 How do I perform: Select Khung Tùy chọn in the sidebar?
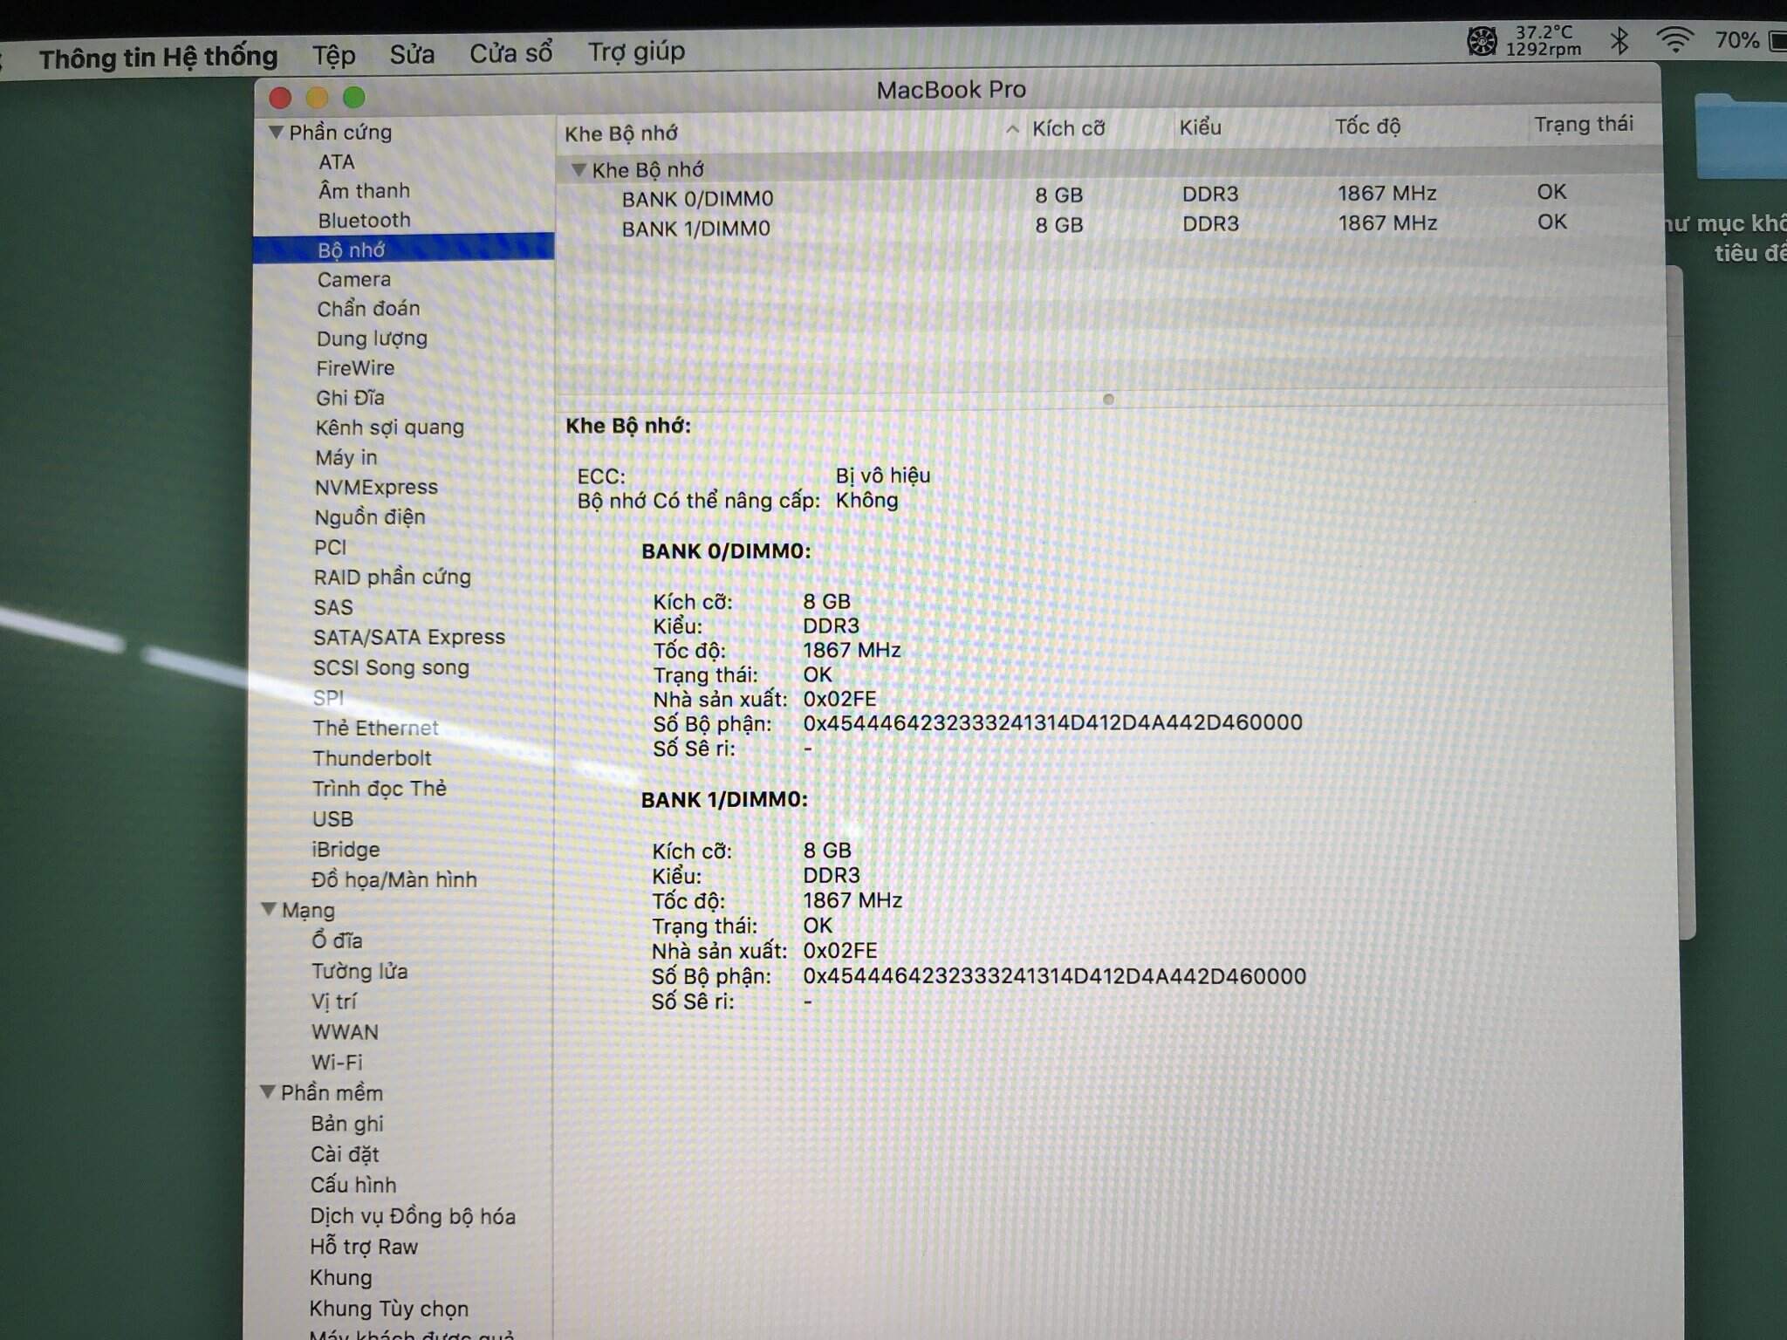pyautogui.click(x=388, y=1309)
